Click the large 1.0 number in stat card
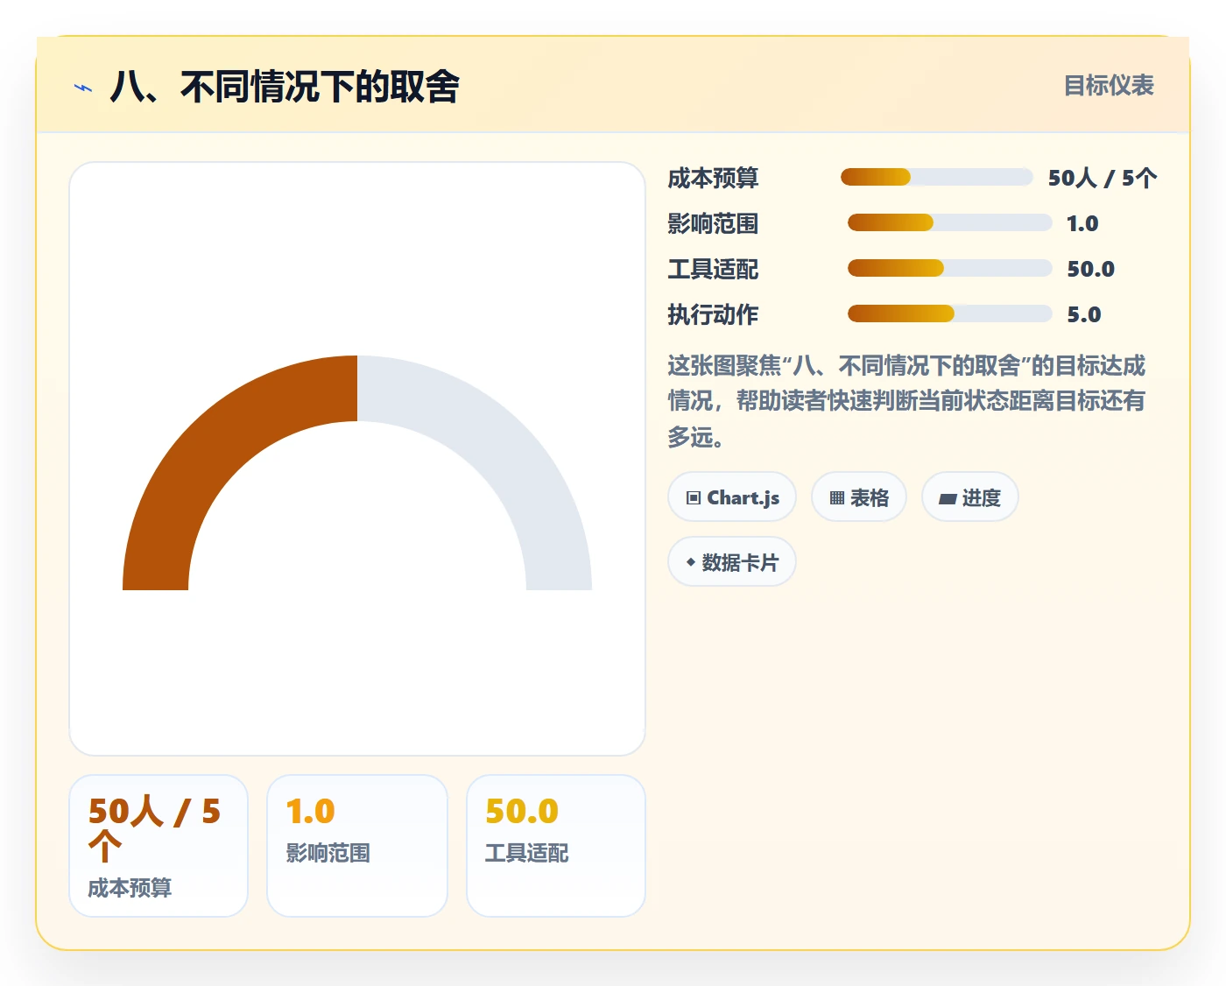This screenshot has width=1226, height=986. pos(310,812)
